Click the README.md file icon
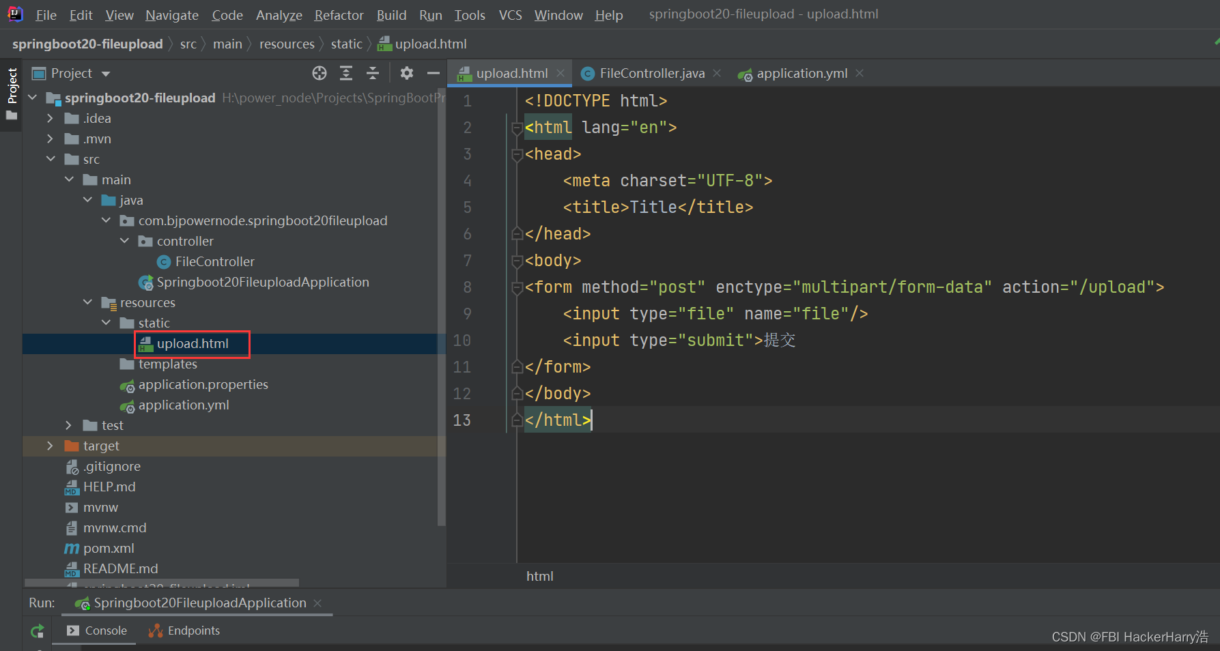Viewport: 1220px width, 651px height. (72, 569)
